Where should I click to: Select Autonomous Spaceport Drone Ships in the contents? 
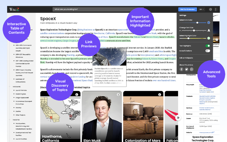pos(24,103)
